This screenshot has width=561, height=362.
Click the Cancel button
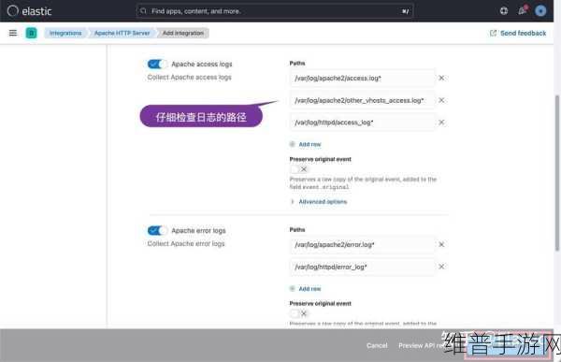coord(377,345)
